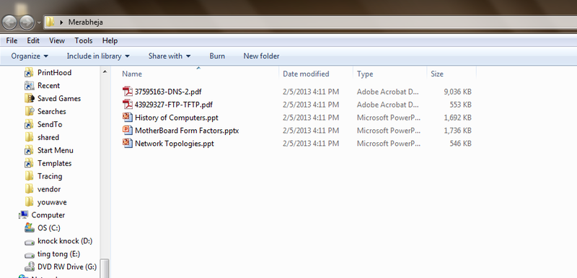Click the folder icon in the address bar
Image resolution: width=577 pixels, height=278 pixels.
click(x=50, y=22)
